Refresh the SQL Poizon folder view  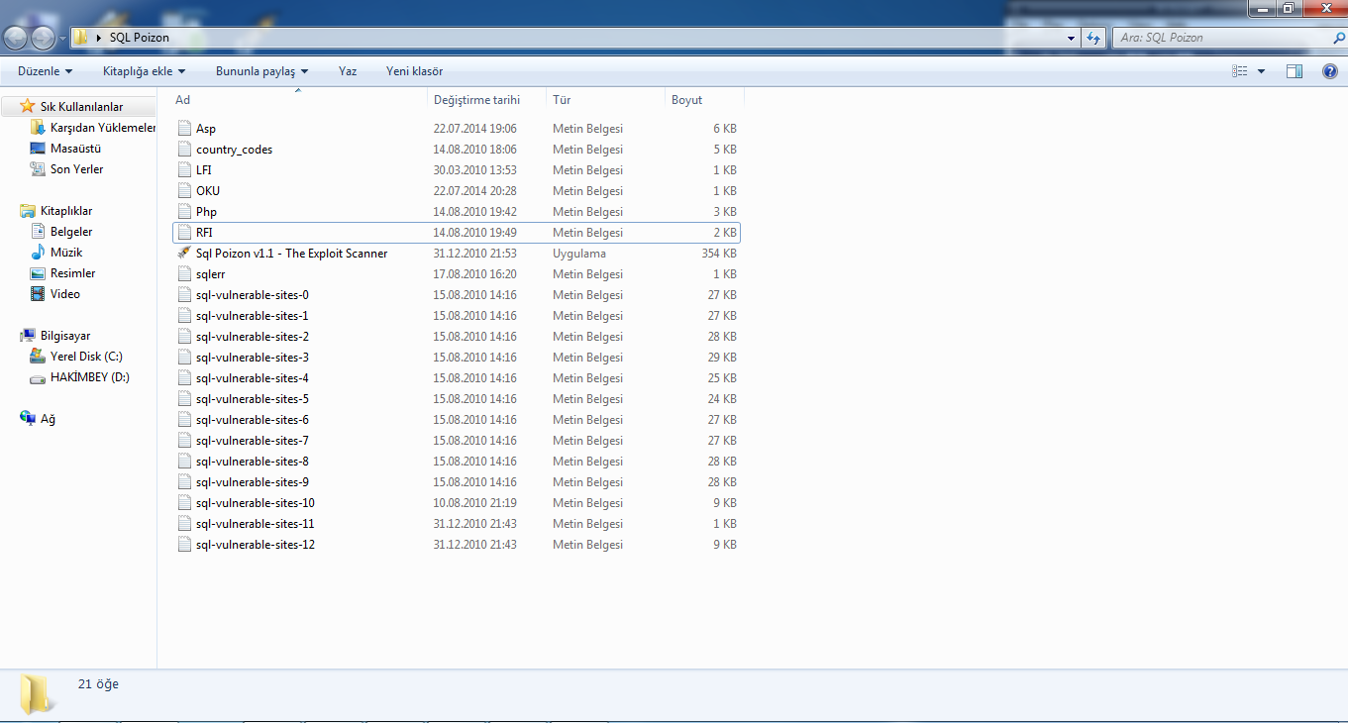pos(1092,38)
